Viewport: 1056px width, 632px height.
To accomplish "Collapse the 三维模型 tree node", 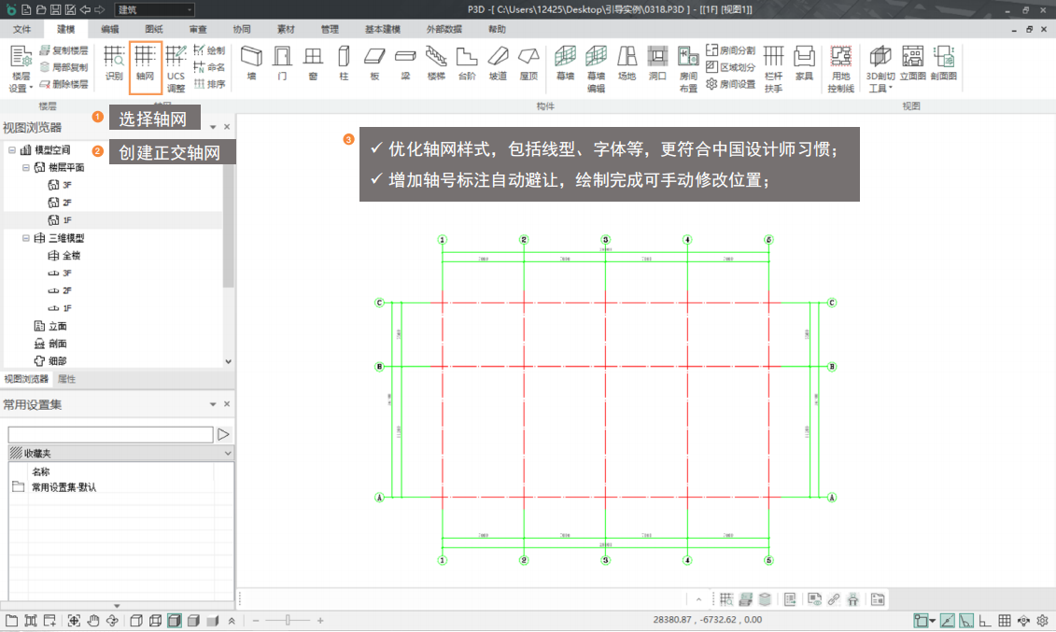I will pyautogui.click(x=26, y=238).
